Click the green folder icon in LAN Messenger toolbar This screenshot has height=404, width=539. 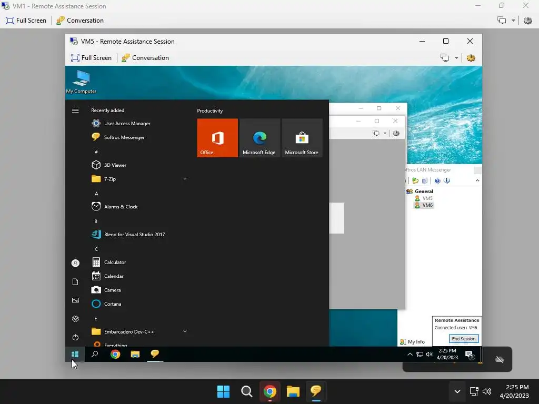pos(415,181)
